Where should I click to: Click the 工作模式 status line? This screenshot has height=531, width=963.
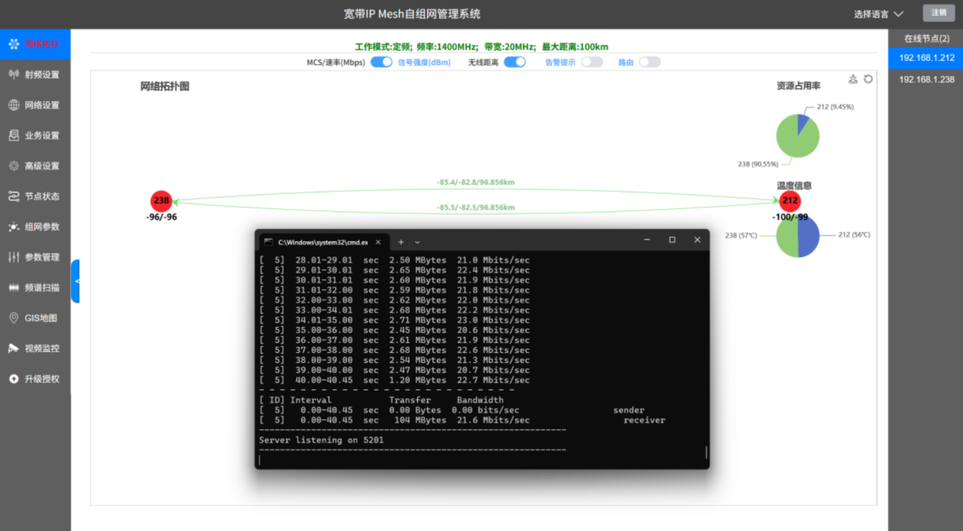point(481,46)
